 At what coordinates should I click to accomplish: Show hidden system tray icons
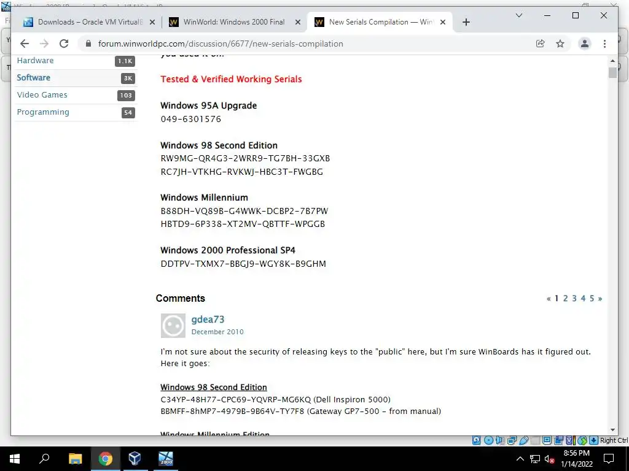[x=520, y=459]
